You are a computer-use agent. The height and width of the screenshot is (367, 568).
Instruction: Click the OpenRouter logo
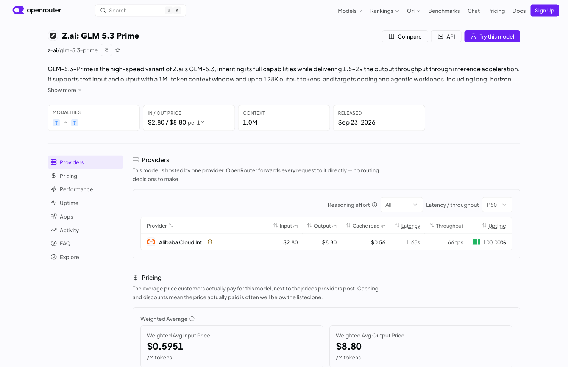pos(37,10)
